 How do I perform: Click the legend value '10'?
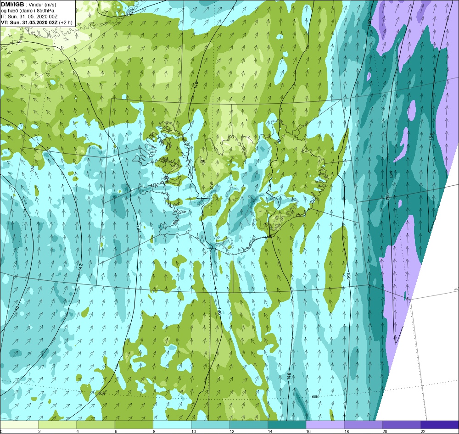click(194, 431)
